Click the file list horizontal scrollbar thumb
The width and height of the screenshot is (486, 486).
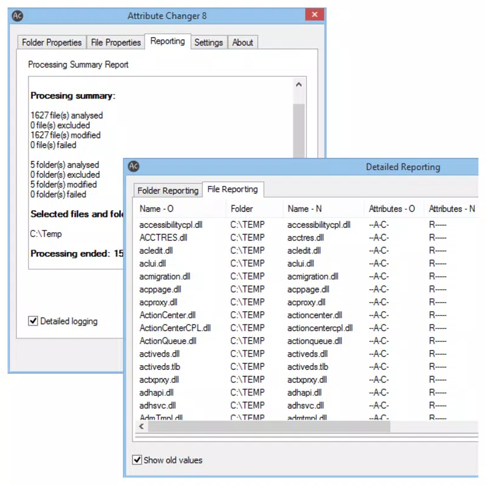click(269, 426)
